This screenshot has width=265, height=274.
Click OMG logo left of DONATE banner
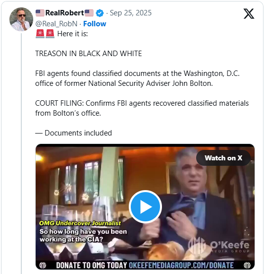pos(43,265)
